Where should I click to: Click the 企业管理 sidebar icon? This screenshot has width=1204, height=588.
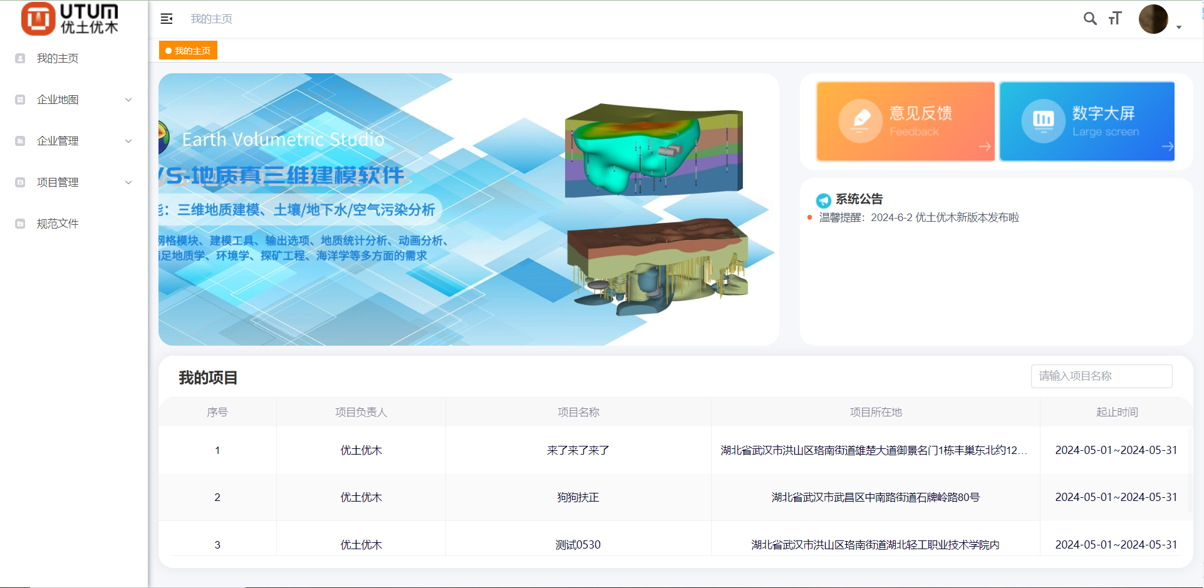20,141
